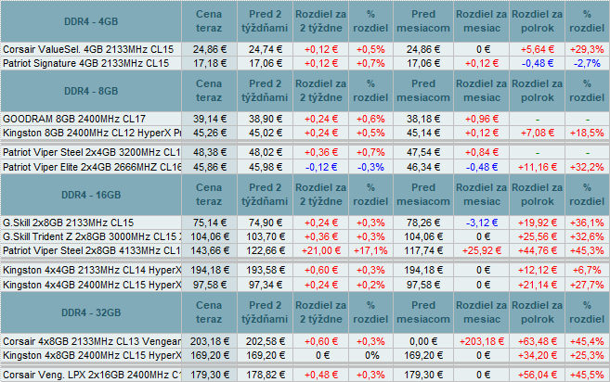
Task: Click row name 'Kingston 4x4GB 2400MHz CL15 HyperX'
Action: (x=92, y=285)
